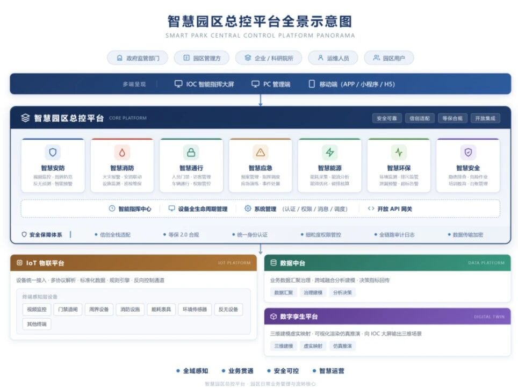This screenshot has width=518, height=388.
Task: Select the lightning bolt icon above 智慧能源
Action: point(330,153)
